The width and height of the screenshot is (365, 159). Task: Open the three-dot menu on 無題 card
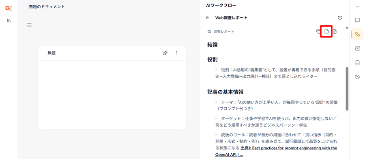click(177, 53)
